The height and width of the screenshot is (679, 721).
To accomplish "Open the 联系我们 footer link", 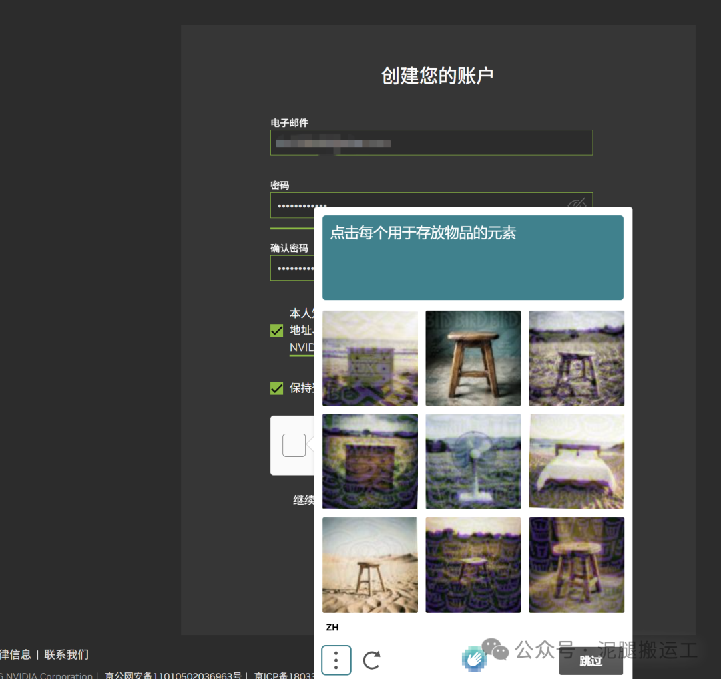I will [67, 654].
